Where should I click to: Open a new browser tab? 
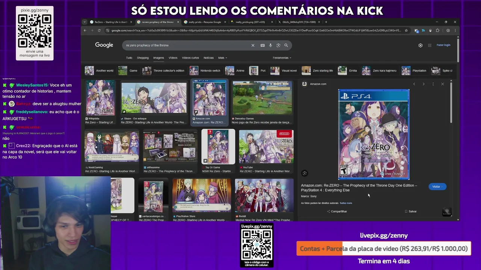pyautogui.click(x=326, y=22)
